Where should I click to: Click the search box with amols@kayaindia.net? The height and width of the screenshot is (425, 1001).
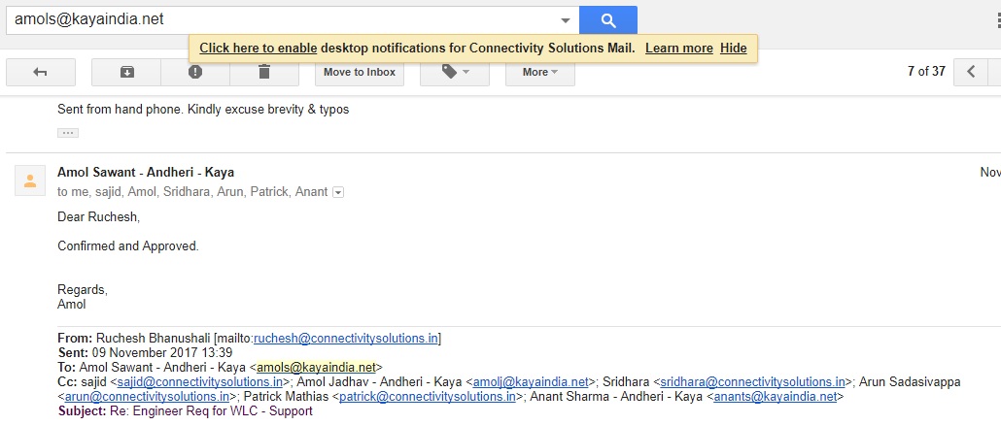click(282, 19)
